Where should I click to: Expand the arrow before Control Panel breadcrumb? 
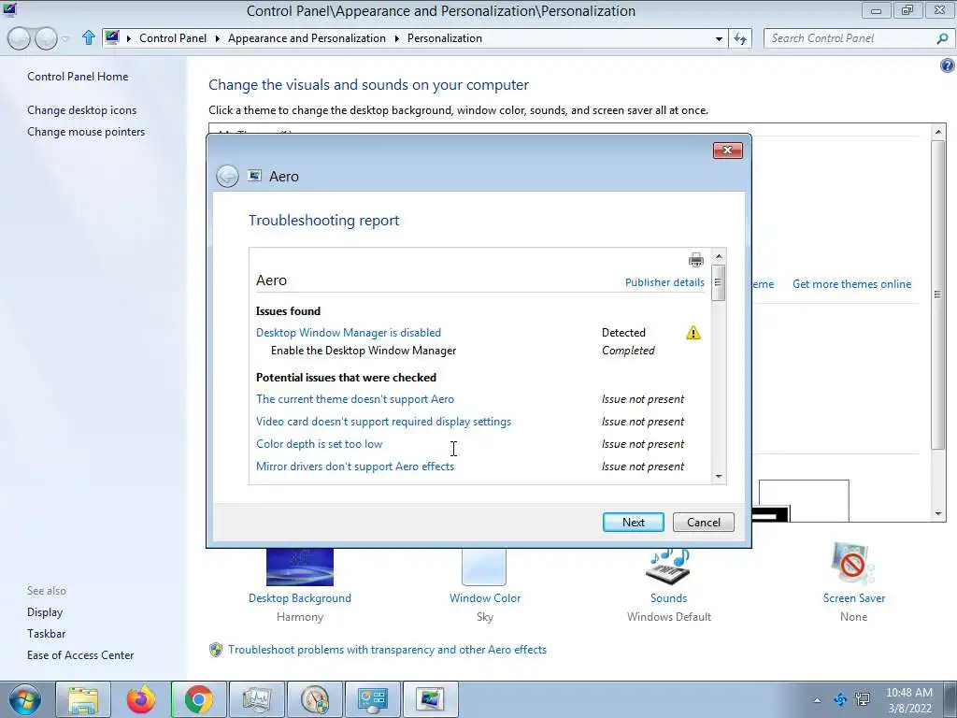click(x=129, y=38)
